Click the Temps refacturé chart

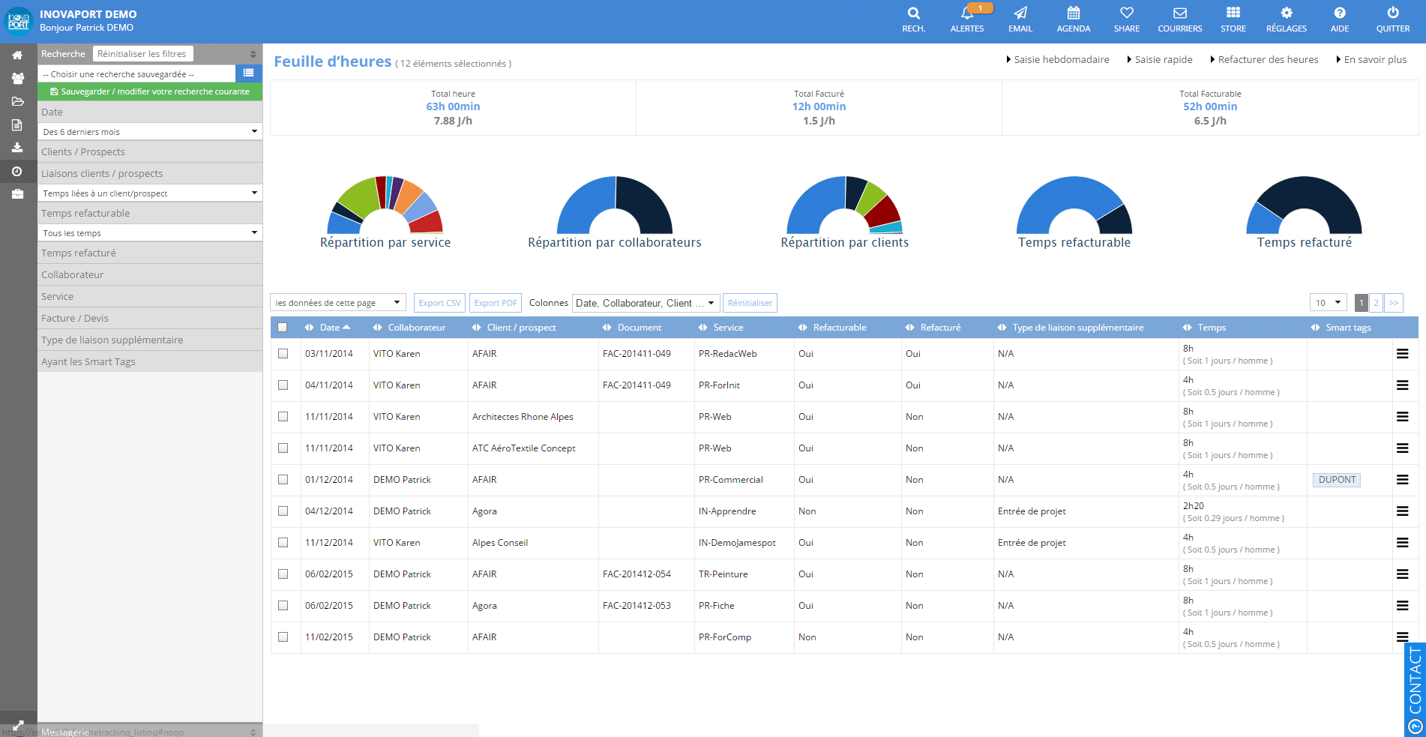[1305, 212]
